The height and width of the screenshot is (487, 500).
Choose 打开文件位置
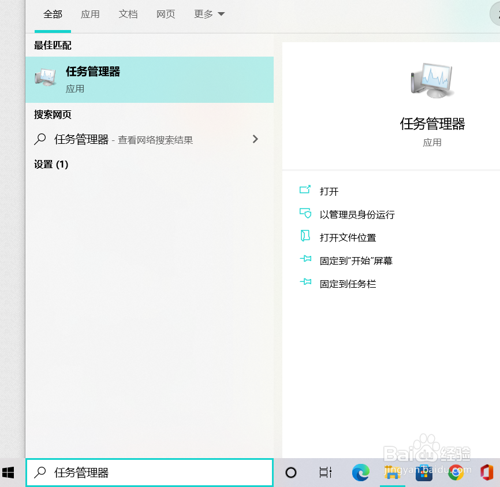point(348,238)
